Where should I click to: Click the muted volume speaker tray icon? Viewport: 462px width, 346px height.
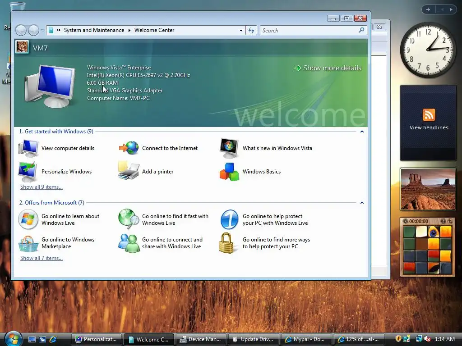427,339
